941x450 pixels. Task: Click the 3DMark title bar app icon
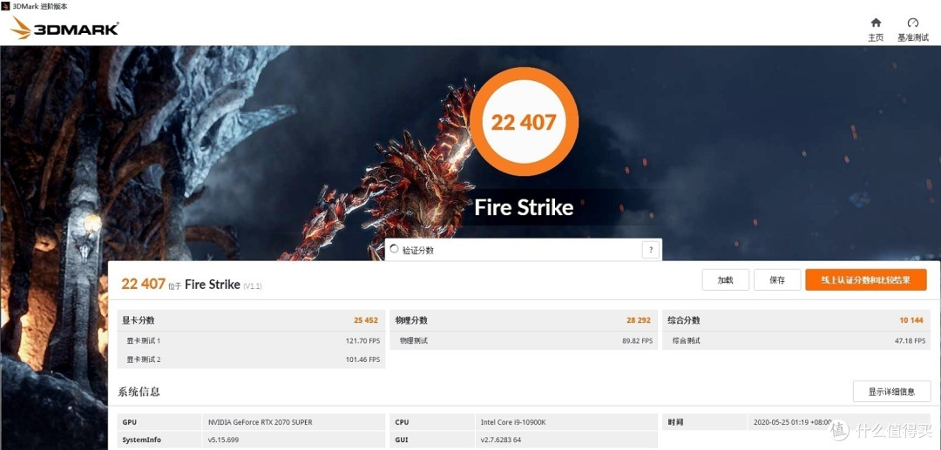pyautogui.click(x=6, y=6)
